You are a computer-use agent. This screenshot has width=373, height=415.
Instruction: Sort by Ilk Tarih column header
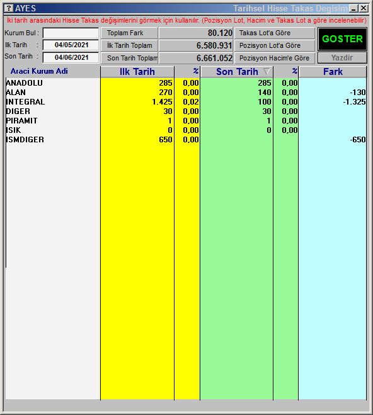137,72
